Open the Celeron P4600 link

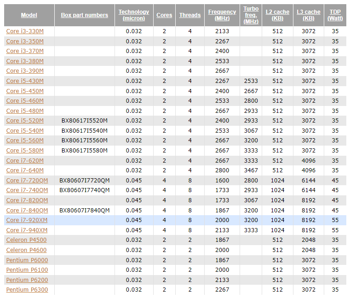[x=26, y=250]
